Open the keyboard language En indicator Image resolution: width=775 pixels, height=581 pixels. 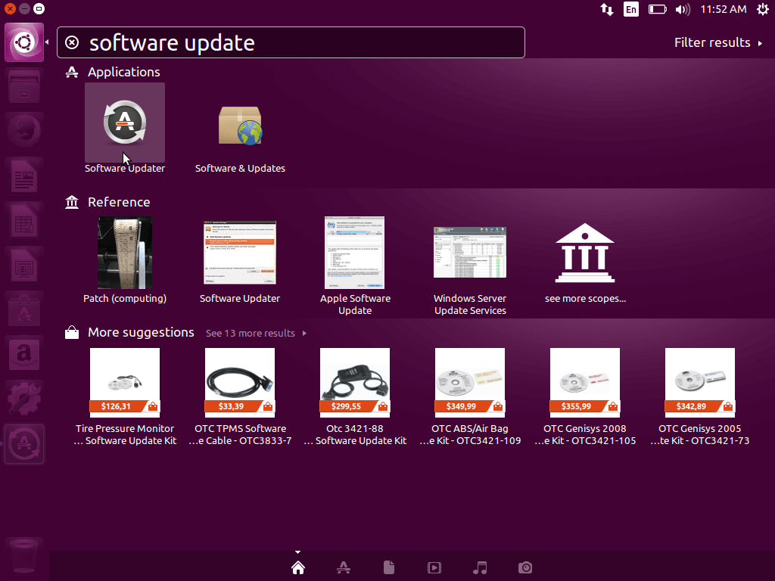(x=630, y=9)
